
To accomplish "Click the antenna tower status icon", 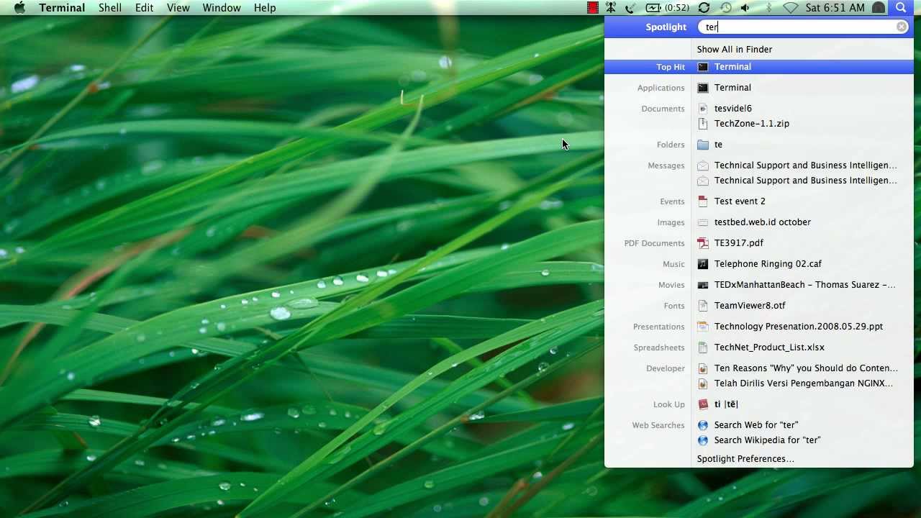I will click(611, 8).
